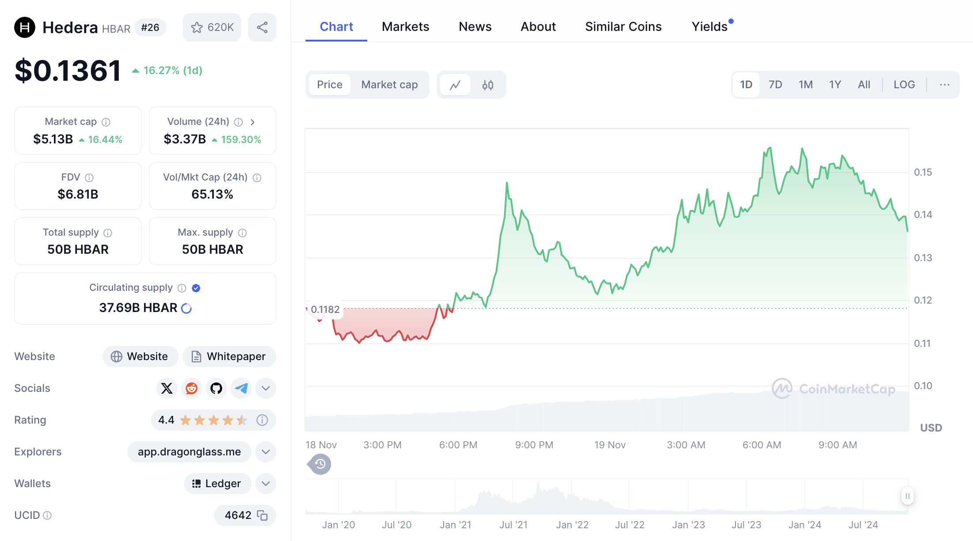Toggle LOG scale on the chart
This screenshot has width=973, height=541.
click(x=904, y=85)
